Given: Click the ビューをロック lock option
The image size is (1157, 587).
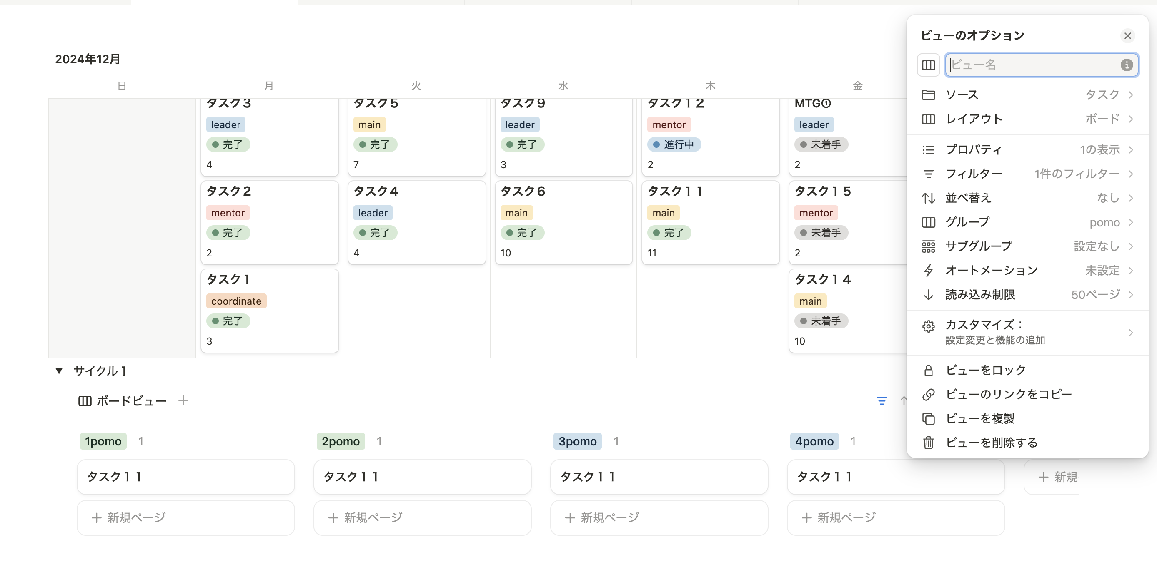Looking at the screenshot, I should pos(984,370).
